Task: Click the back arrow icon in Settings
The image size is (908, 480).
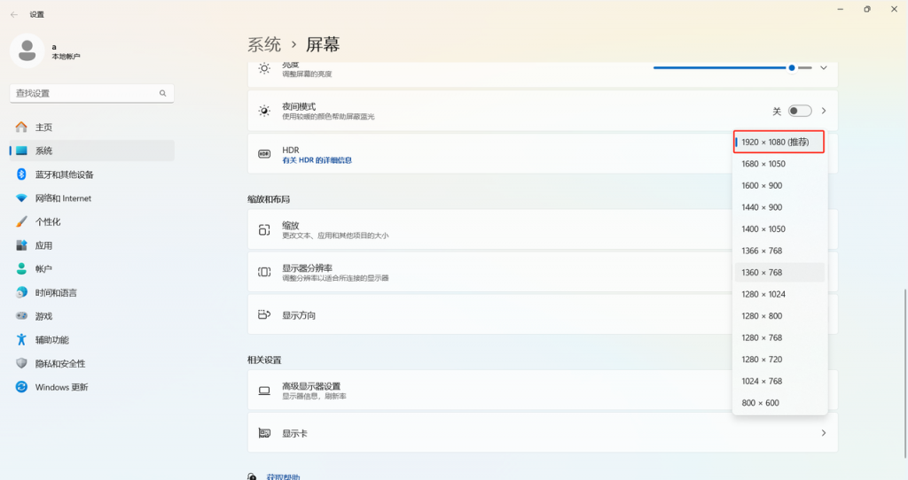Action: [x=14, y=14]
